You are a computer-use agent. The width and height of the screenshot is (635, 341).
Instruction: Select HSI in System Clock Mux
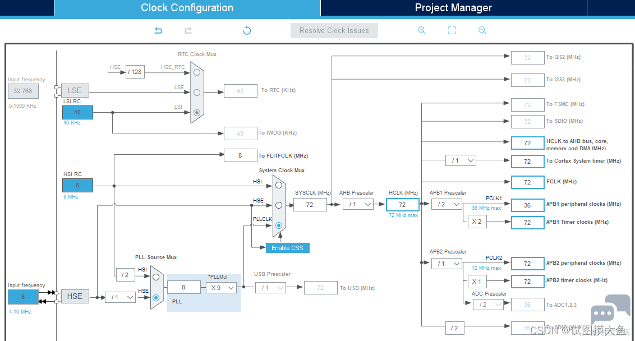tap(279, 185)
